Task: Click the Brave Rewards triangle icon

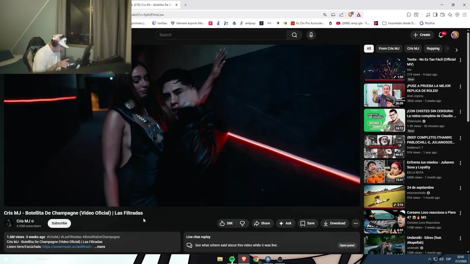Action: click(x=358, y=15)
